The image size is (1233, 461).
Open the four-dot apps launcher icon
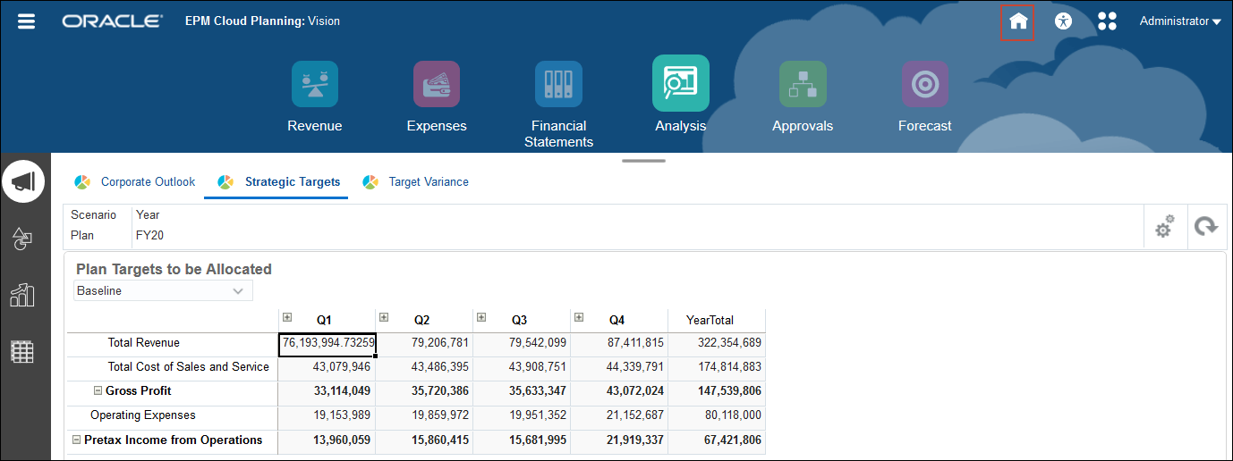[x=1107, y=21]
